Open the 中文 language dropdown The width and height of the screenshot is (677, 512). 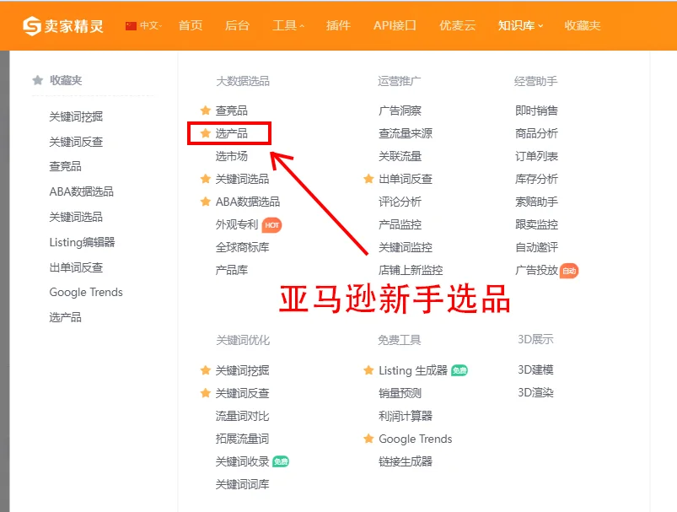click(150, 26)
